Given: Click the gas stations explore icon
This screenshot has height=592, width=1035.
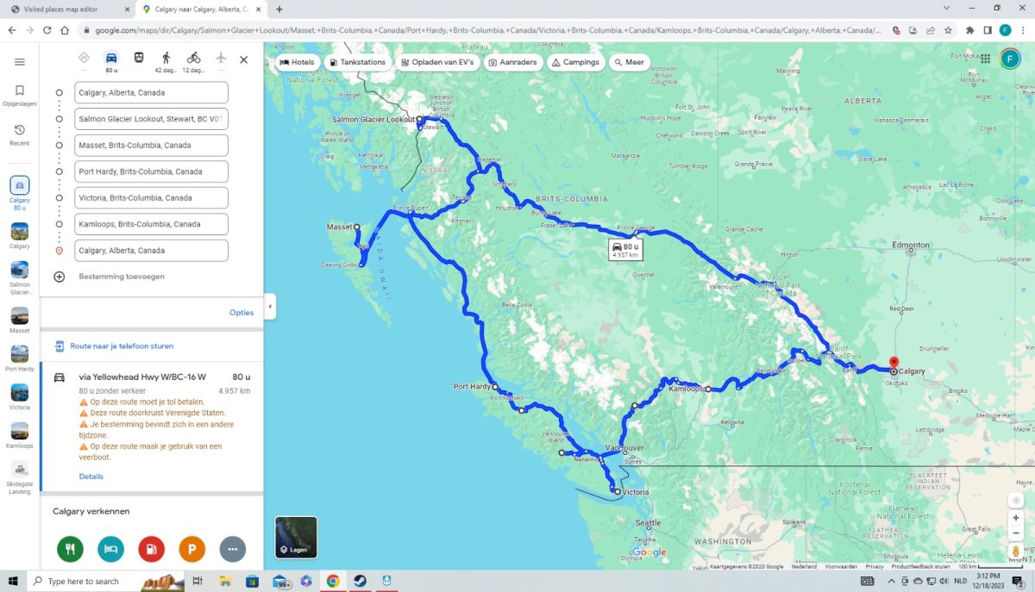Looking at the screenshot, I should pyautogui.click(x=151, y=549).
